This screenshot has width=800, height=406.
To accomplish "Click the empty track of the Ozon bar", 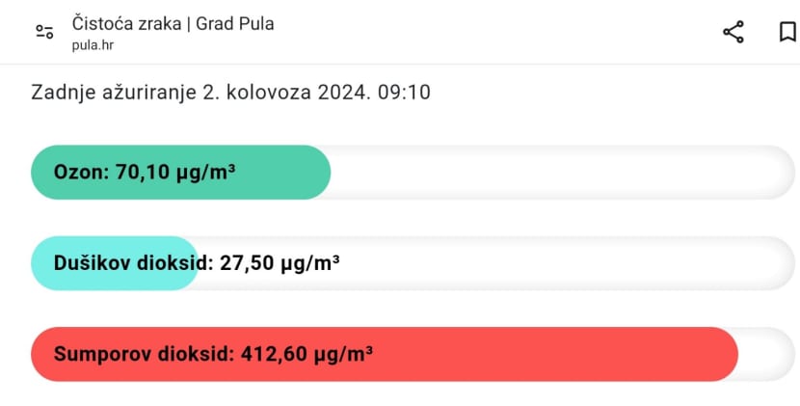I will click(562, 172).
